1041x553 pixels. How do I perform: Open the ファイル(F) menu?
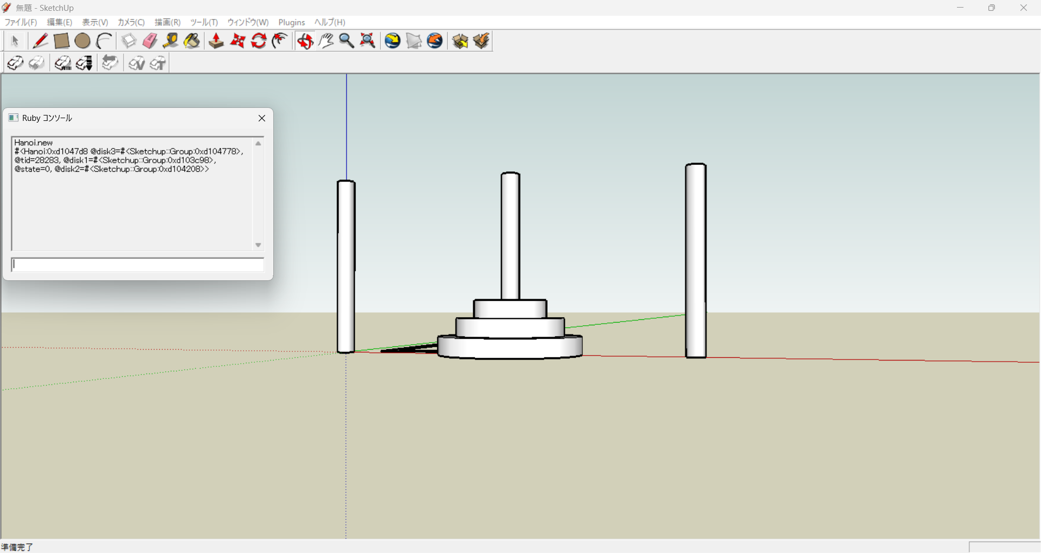click(21, 22)
